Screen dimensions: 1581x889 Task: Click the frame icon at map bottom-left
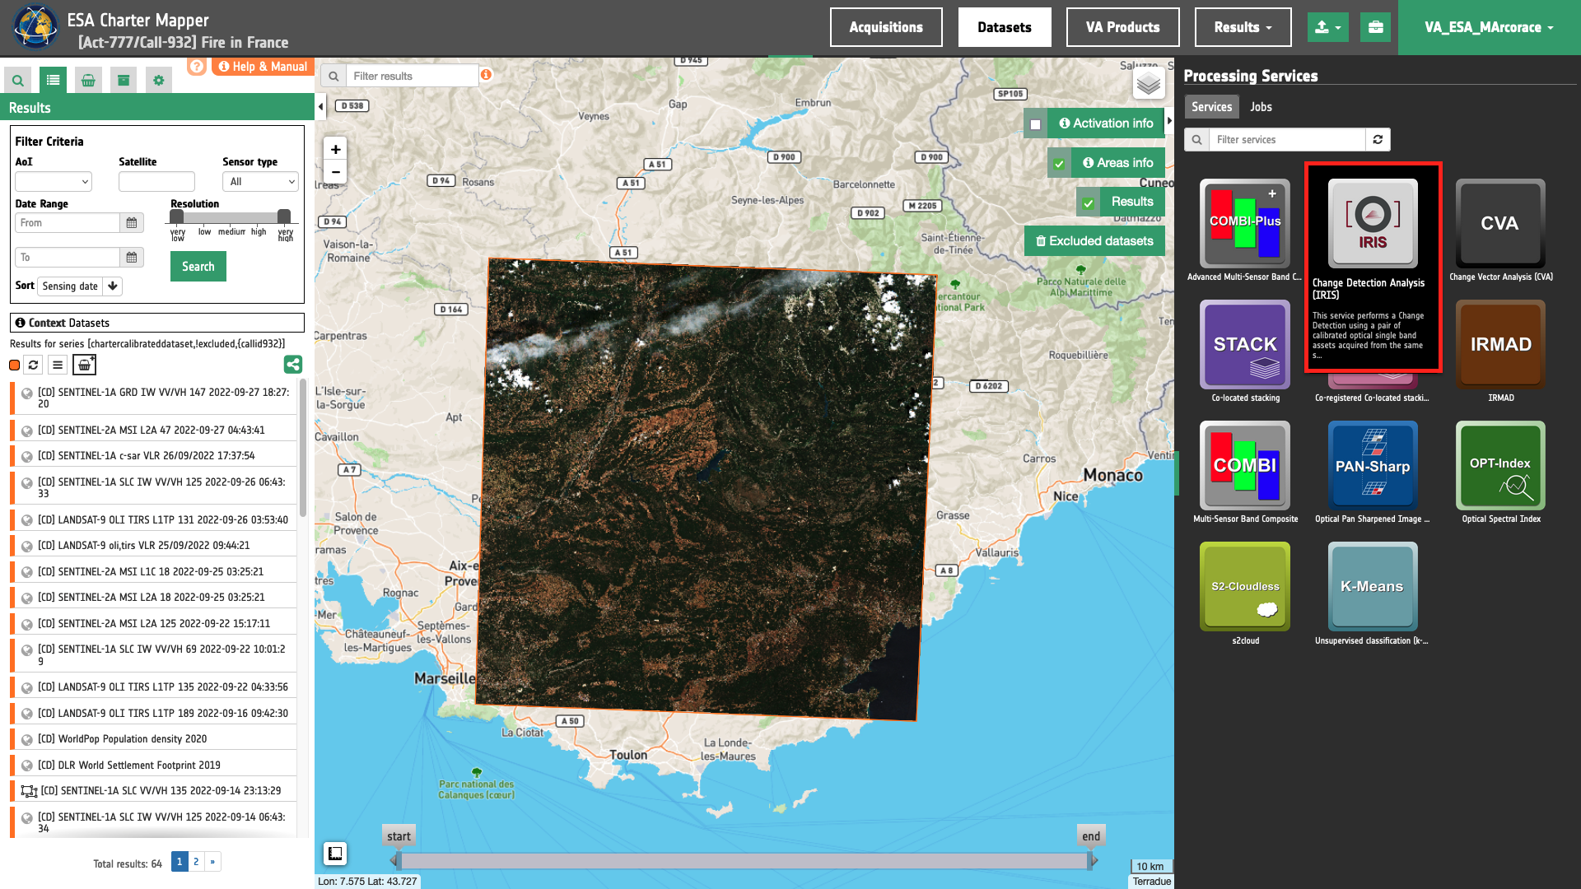coord(335,854)
